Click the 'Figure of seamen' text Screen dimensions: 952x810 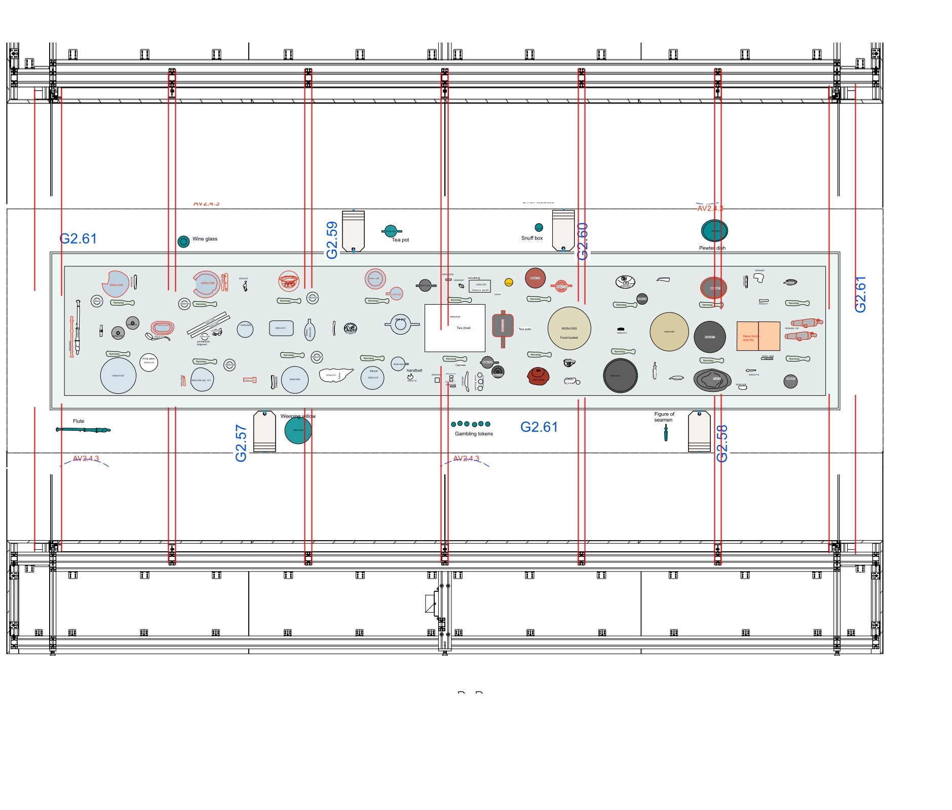point(664,417)
